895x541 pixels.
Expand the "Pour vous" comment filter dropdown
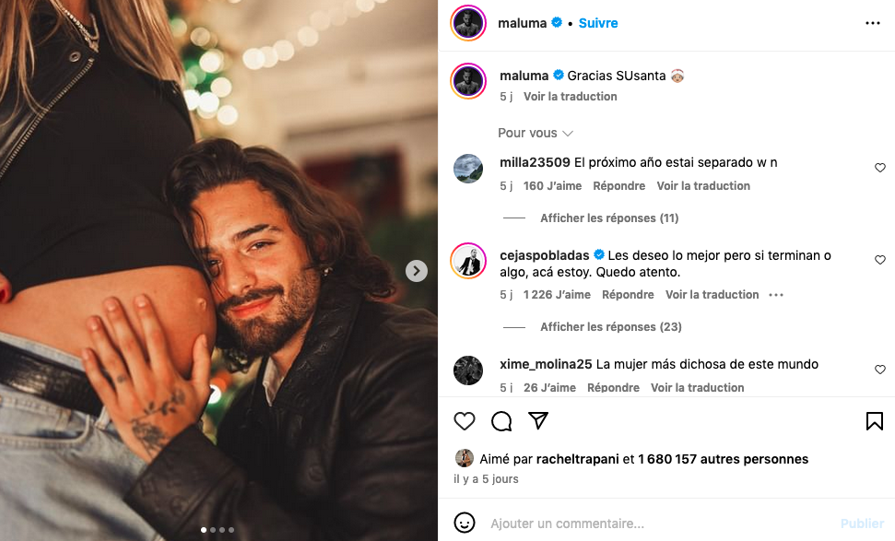536,133
